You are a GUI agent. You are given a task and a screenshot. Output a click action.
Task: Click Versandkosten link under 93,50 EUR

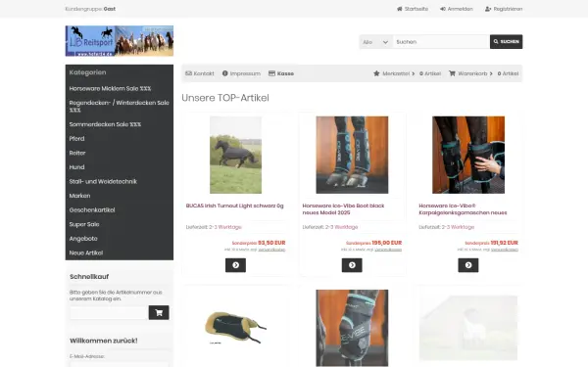271,250
